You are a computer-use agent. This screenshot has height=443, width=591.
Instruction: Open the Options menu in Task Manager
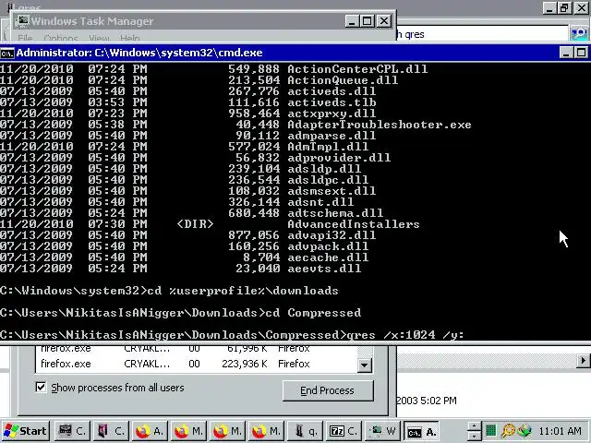click(x=61, y=38)
